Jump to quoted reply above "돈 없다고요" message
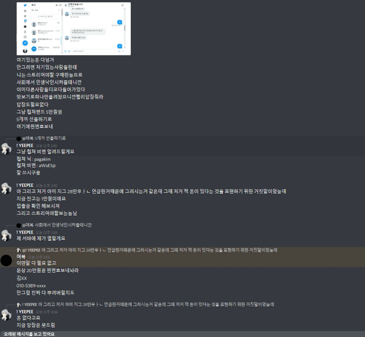Image resolution: width=365 pixels, height=337 pixels. (148, 304)
